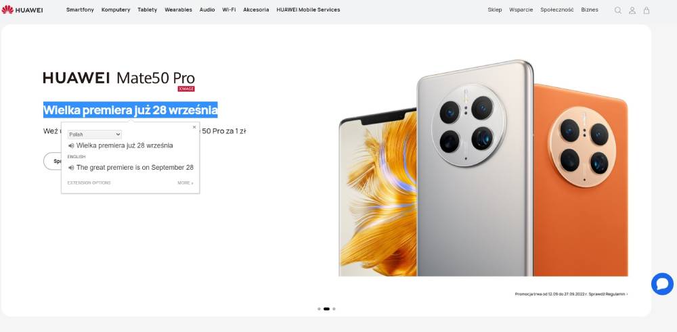Open the blue chat bubble widget
The width and height of the screenshot is (677, 332).
662,284
